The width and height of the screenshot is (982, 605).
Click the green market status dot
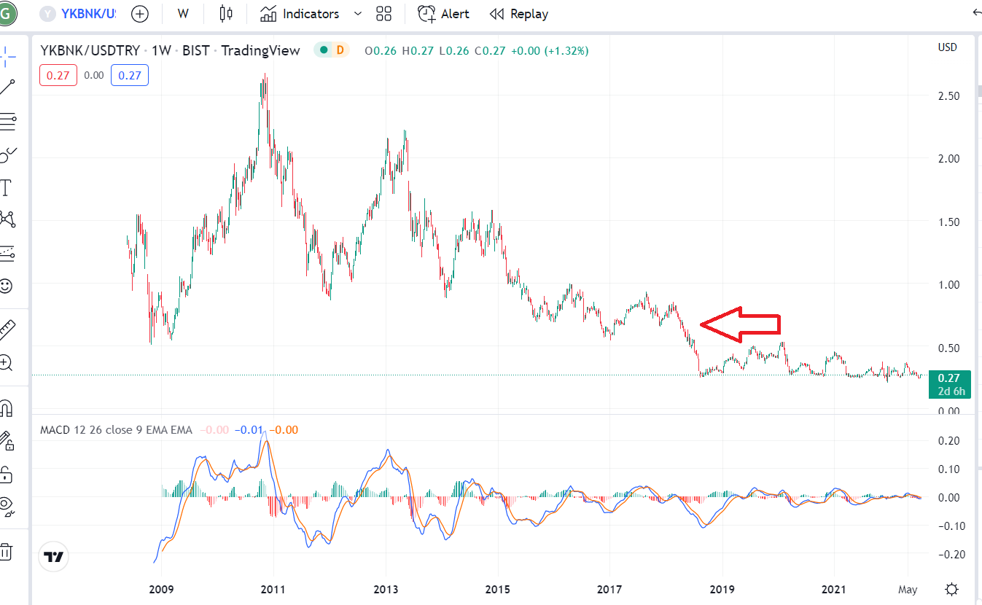[322, 50]
